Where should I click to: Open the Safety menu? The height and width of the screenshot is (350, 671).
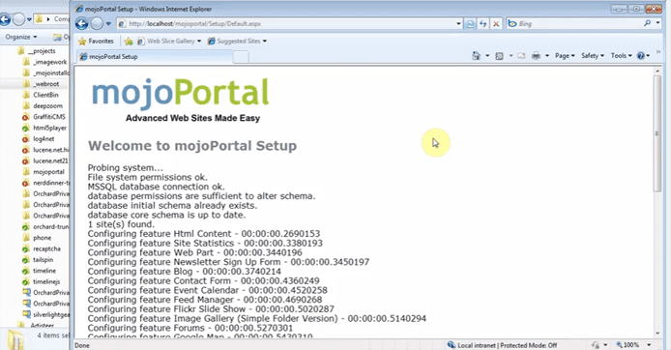click(x=593, y=56)
